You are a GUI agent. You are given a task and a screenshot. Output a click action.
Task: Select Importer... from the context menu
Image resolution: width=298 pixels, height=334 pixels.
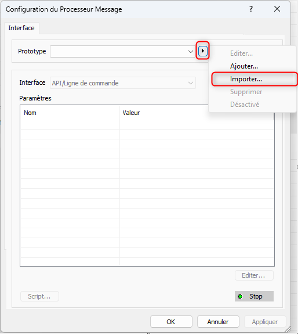point(246,79)
